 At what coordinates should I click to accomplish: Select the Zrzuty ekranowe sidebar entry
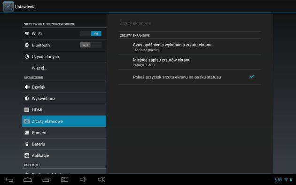tap(64, 121)
